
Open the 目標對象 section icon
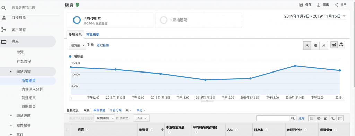tap(3, 18)
